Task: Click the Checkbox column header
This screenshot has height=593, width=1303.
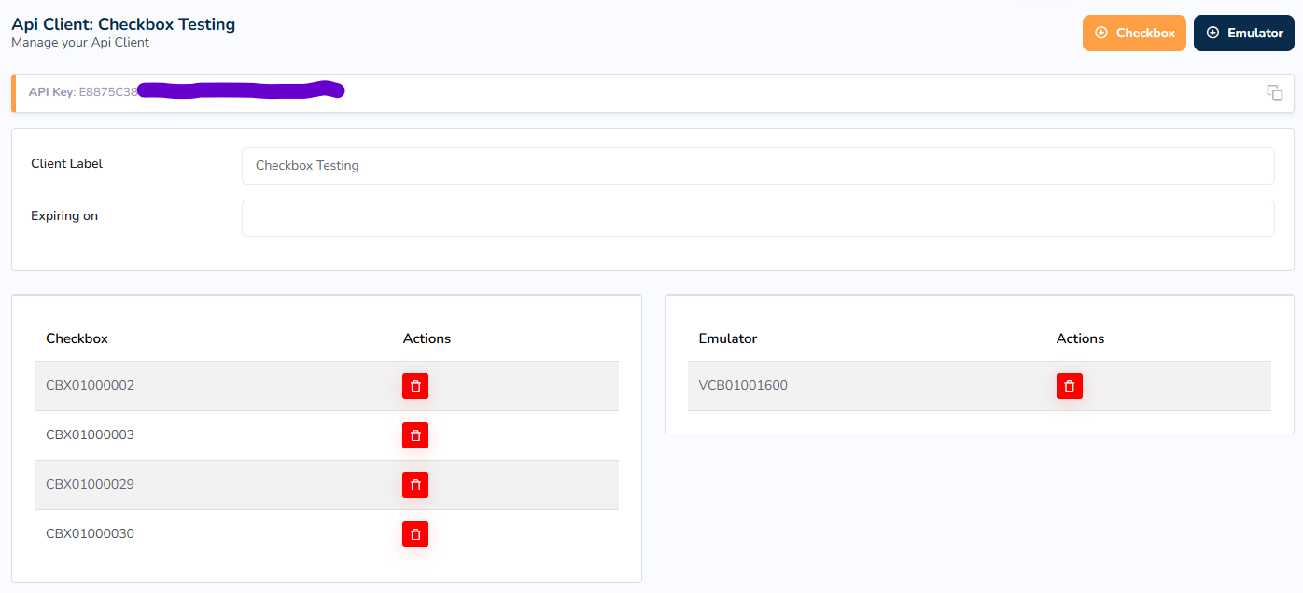Action: point(77,338)
